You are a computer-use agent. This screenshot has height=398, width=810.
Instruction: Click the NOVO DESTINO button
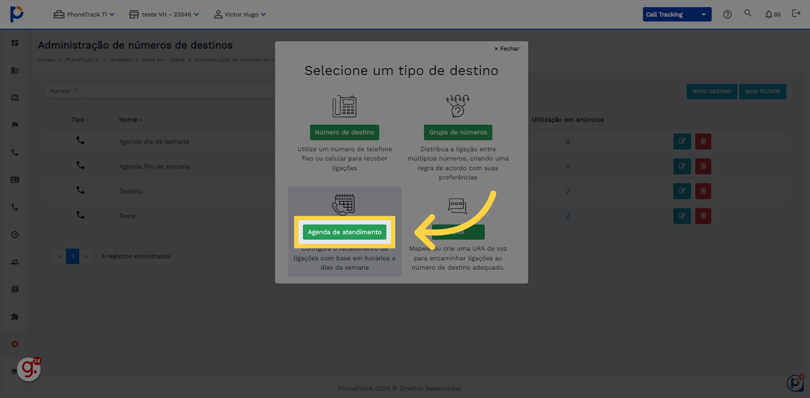coord(712,91)
